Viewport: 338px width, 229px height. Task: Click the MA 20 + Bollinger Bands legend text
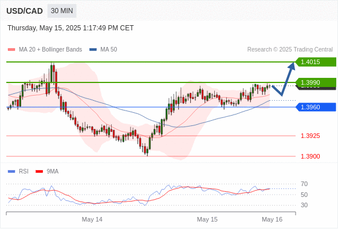[50, 50]
